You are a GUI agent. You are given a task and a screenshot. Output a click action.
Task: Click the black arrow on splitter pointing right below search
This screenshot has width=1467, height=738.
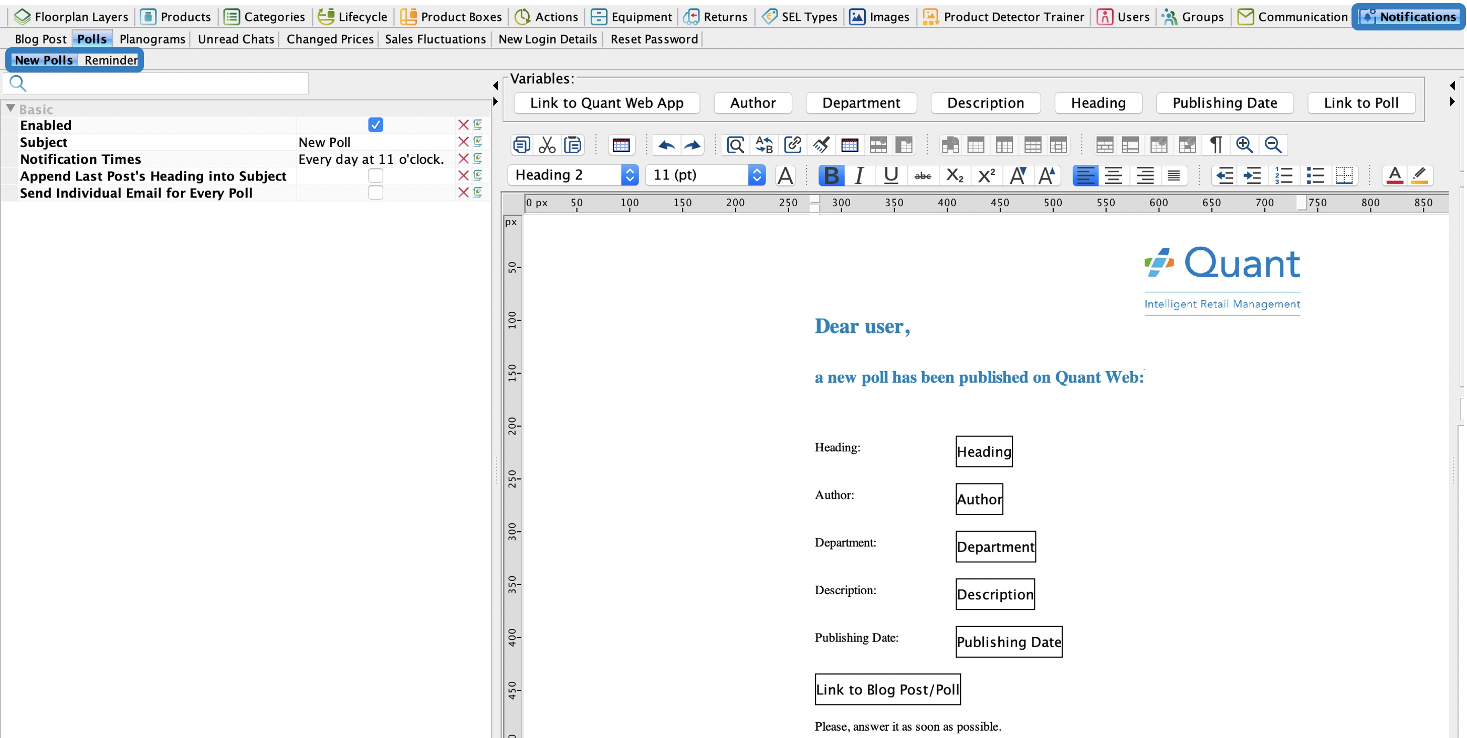click(x=495, y=101)
